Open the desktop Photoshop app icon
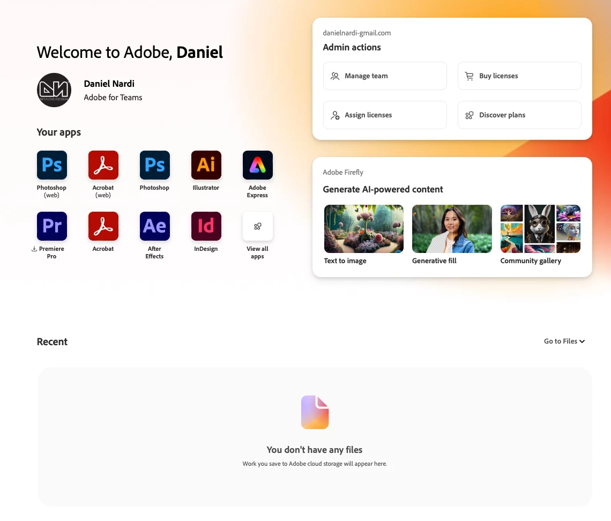 (155, 165)
